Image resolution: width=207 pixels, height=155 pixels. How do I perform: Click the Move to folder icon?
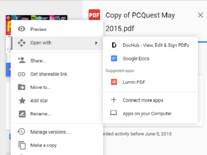coord(21,87)
